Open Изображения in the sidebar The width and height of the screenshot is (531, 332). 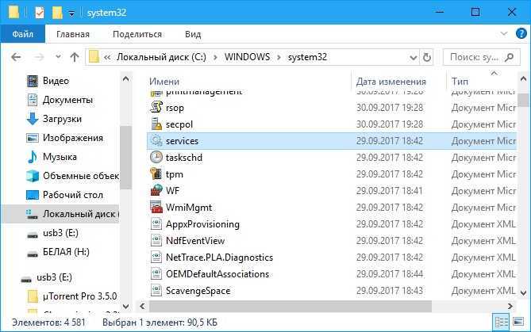point(73,138)
